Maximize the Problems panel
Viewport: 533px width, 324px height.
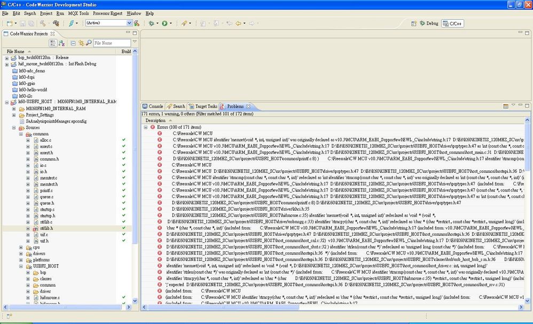(x=527, y=105)
